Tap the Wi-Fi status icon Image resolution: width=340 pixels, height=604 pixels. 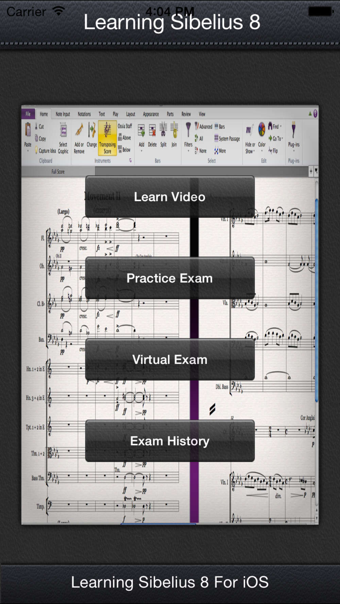coord(58,11)
